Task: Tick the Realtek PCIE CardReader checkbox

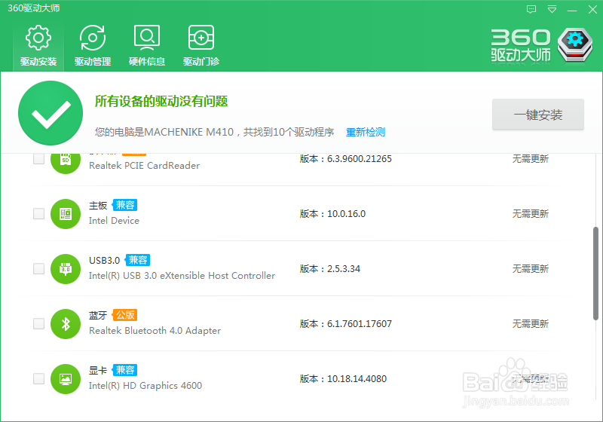Action: (39, 158)
